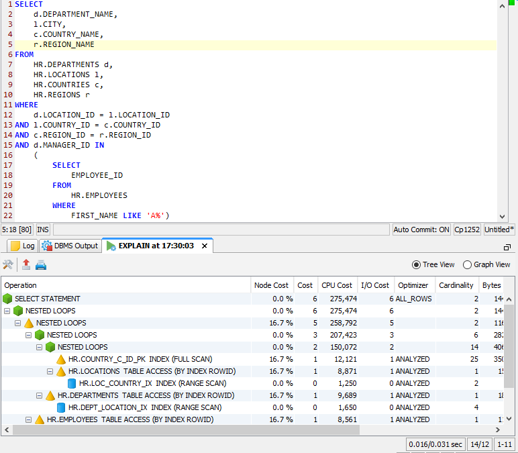This screenshot has width=518, height=453.
Task: Click the SELECT STATEMENT green cube icon
Action: pos(7,299)
